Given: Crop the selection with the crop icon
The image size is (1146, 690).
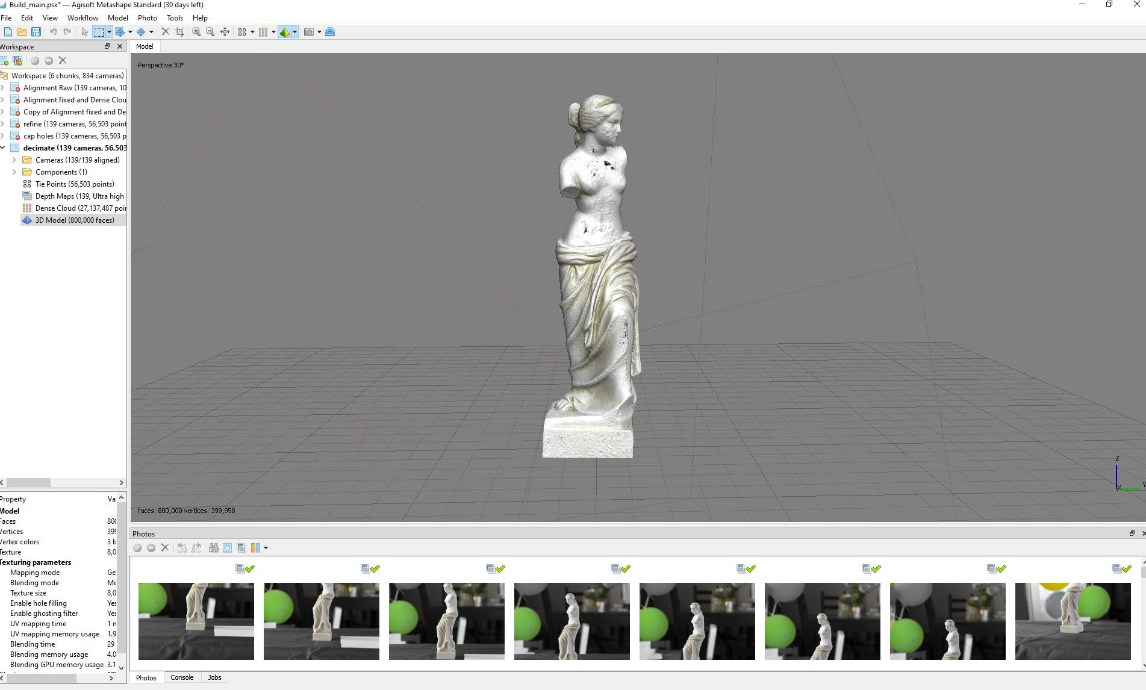Looking at the screenshot, I should coord(179,32).
